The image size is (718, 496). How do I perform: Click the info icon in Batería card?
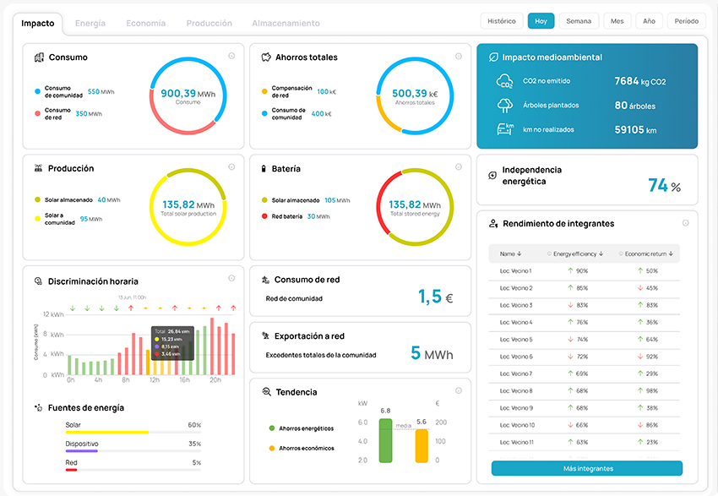coord(459,167)
